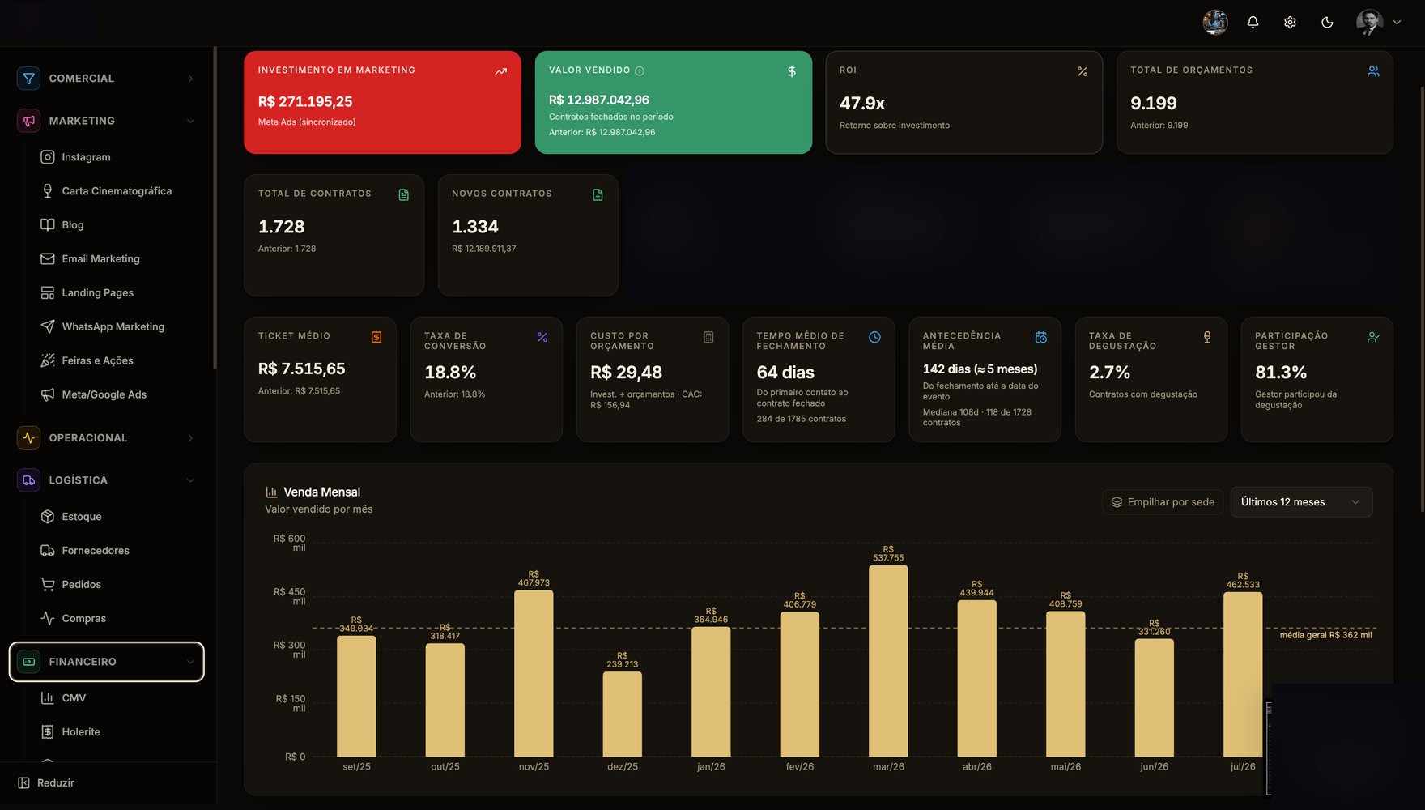
Task: Open WhatsApp Marketing item
Action: (113, 327)
